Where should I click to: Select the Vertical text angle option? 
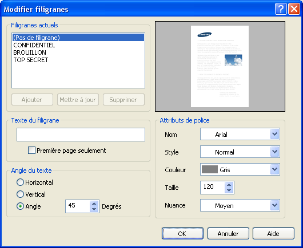[x=20, y=194]
